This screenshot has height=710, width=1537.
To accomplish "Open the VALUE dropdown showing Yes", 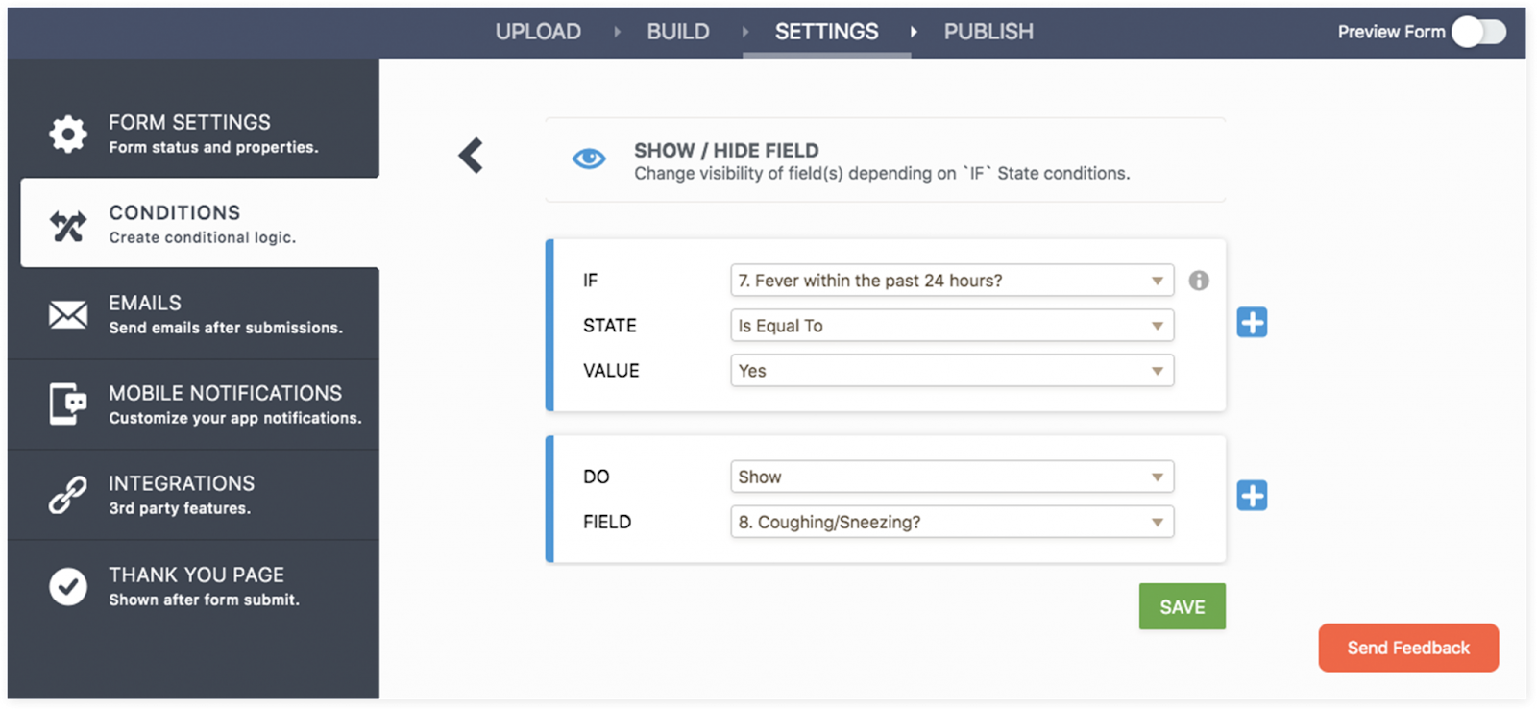I will coord(951,371).
